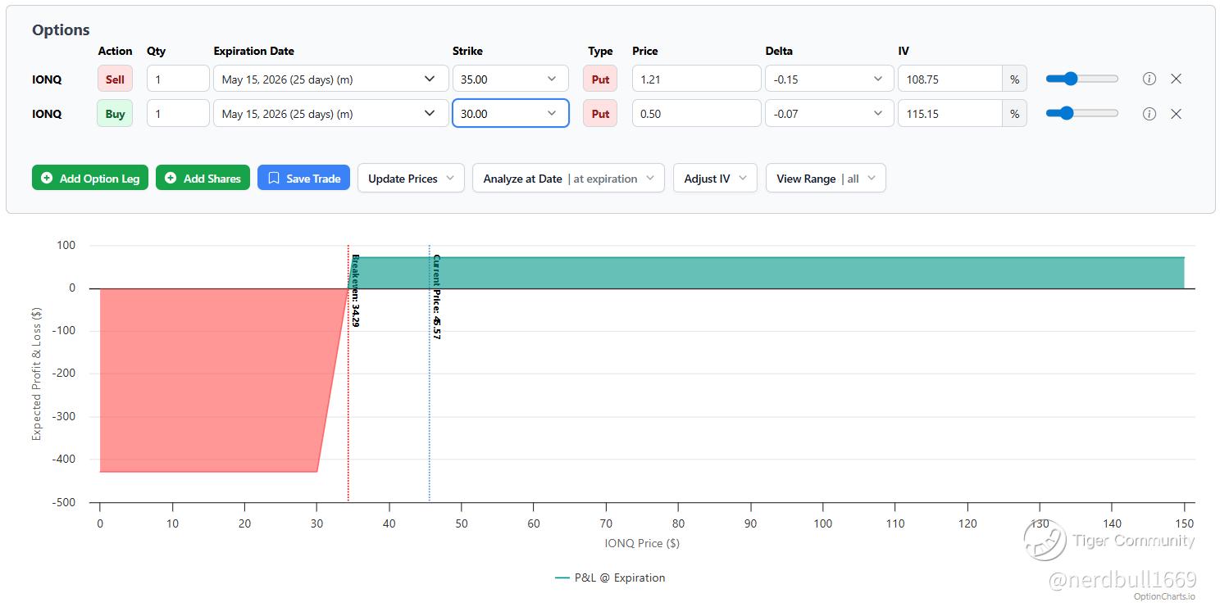Open the Update Prices menu
The height and width of the screenshot is (607, 1220).
[411, 179]
